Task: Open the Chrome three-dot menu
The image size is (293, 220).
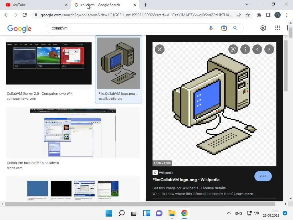Action: (287, 15)
